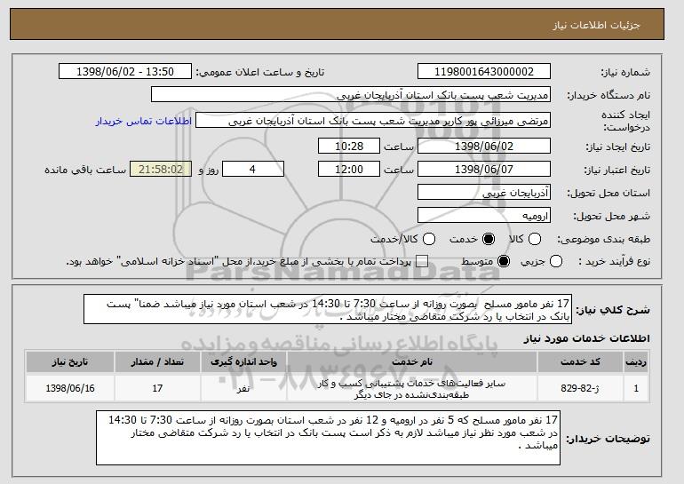Click the تاریخ نیاز column header
Screen dimensions: 684x484
click(70, 361)
